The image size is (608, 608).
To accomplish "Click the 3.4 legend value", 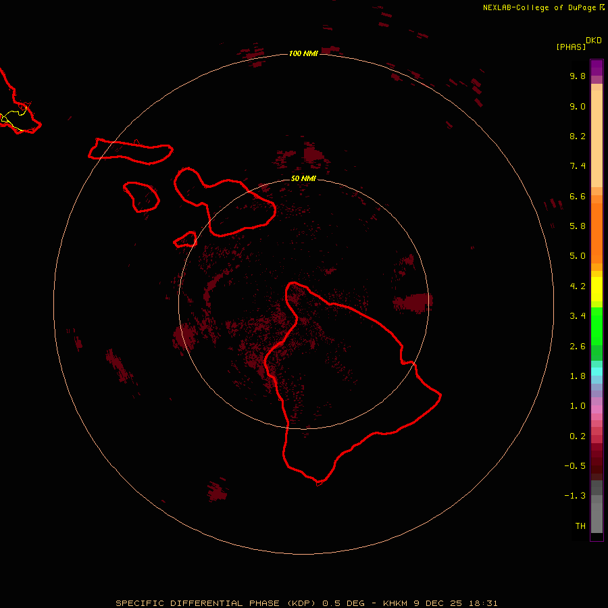I will [x=578, y=316].
